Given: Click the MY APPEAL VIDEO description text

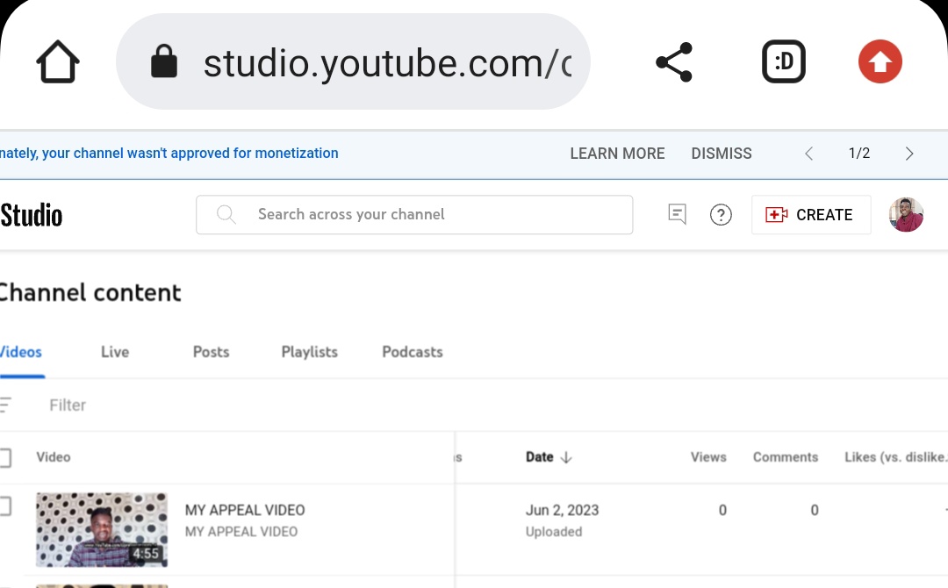Looking at the screenshot, I should coord(241,532).
